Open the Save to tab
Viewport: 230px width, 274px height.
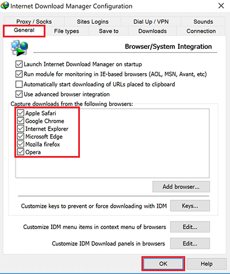tap(109, 31)
